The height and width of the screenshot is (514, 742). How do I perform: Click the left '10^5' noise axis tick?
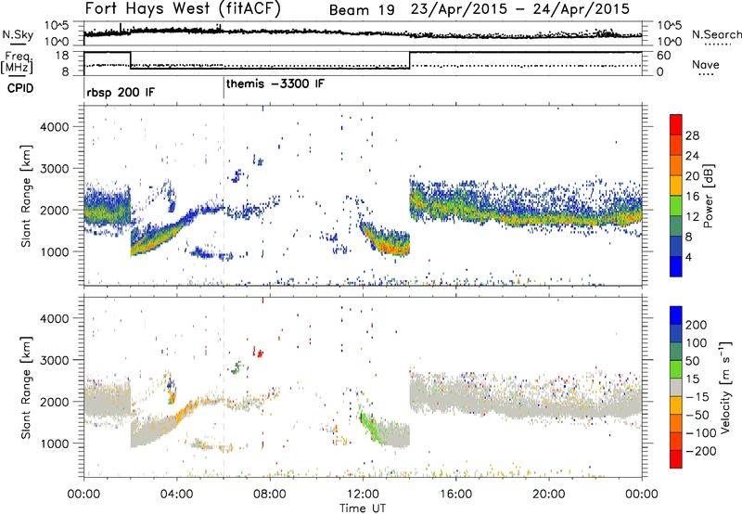(x=57, y=26)
